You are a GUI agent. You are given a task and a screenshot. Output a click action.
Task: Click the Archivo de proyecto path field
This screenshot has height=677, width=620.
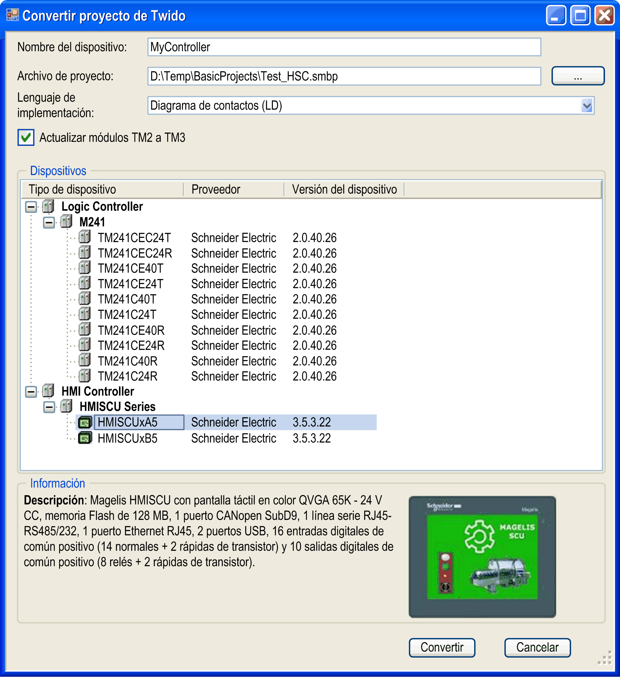[344, 76]
